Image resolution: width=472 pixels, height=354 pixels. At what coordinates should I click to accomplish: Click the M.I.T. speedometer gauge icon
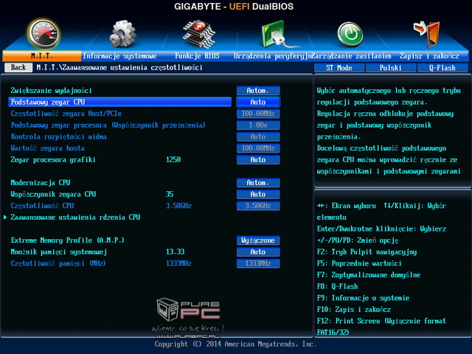coord(44,34)
